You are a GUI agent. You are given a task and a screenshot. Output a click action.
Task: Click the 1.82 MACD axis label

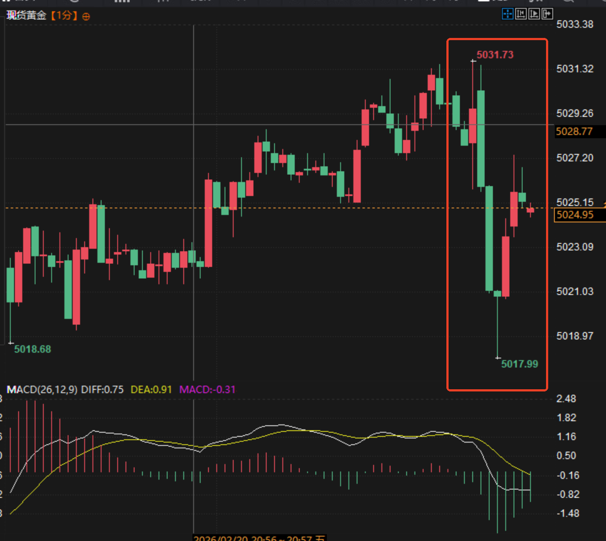(566, 417)
